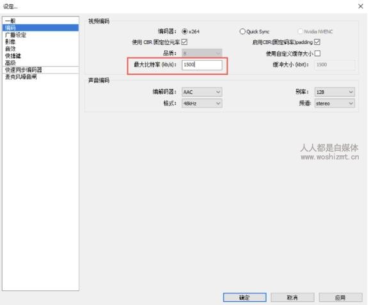
Task: Open the 48kHz format dropdown
Action: [202, 104]
